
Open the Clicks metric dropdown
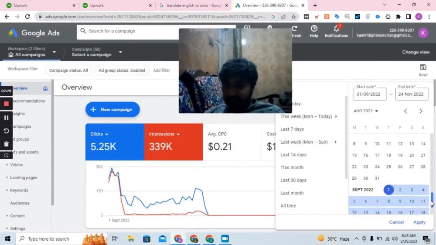99,134
